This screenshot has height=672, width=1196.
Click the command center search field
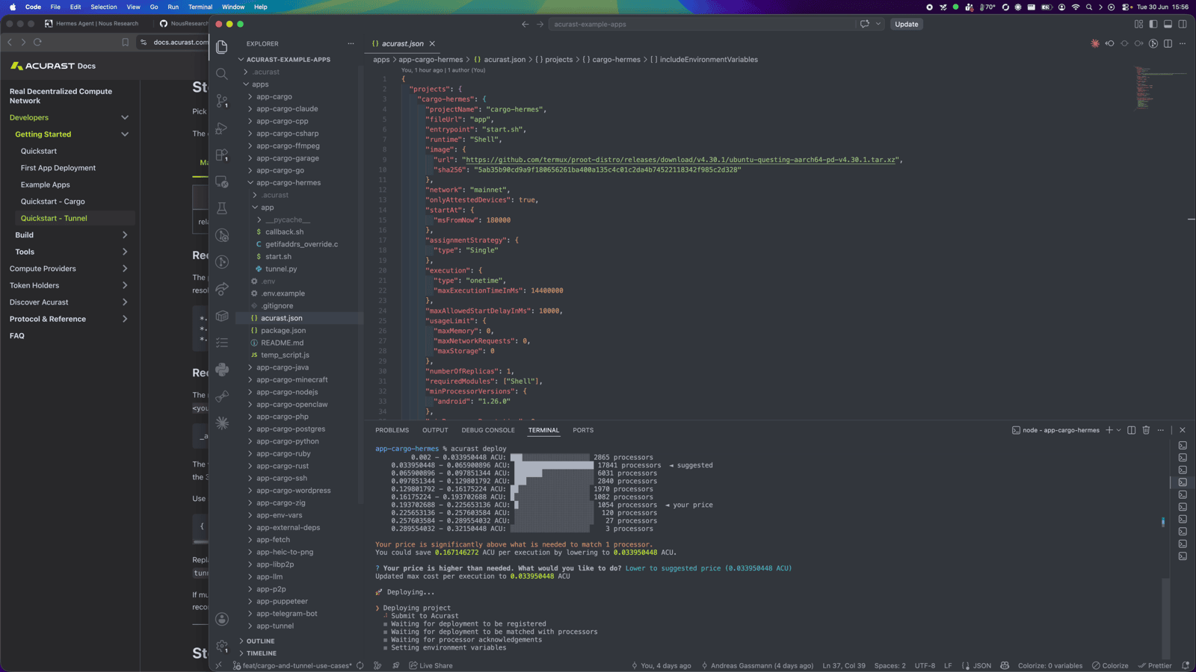click(x=702, y=24)
